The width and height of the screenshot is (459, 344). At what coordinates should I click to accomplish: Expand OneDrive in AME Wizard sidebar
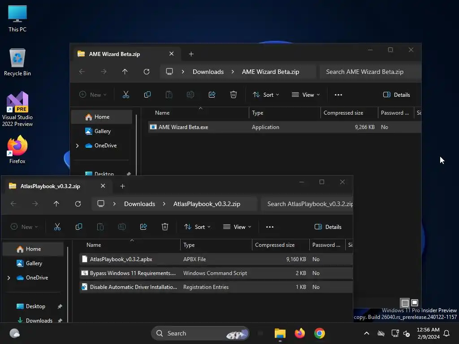point(77,146)
